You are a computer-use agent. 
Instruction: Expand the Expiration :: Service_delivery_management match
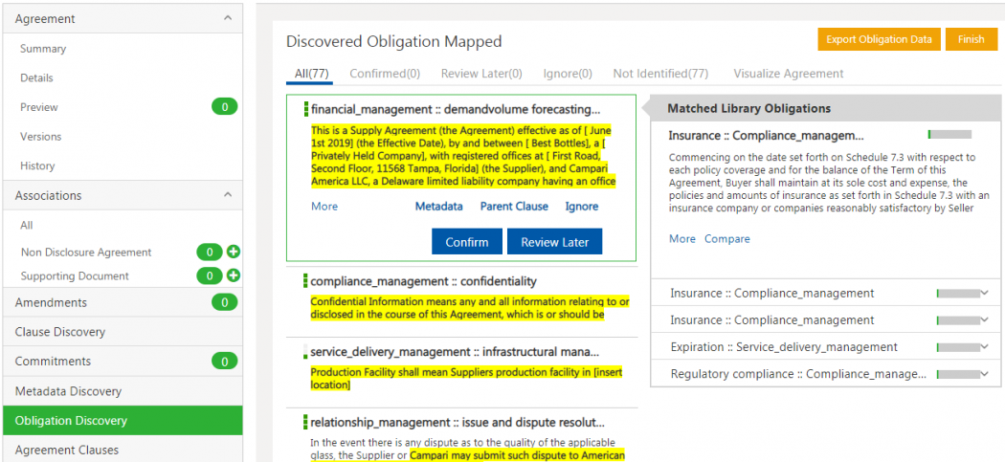pyautogui.click(x=985, y=347)
